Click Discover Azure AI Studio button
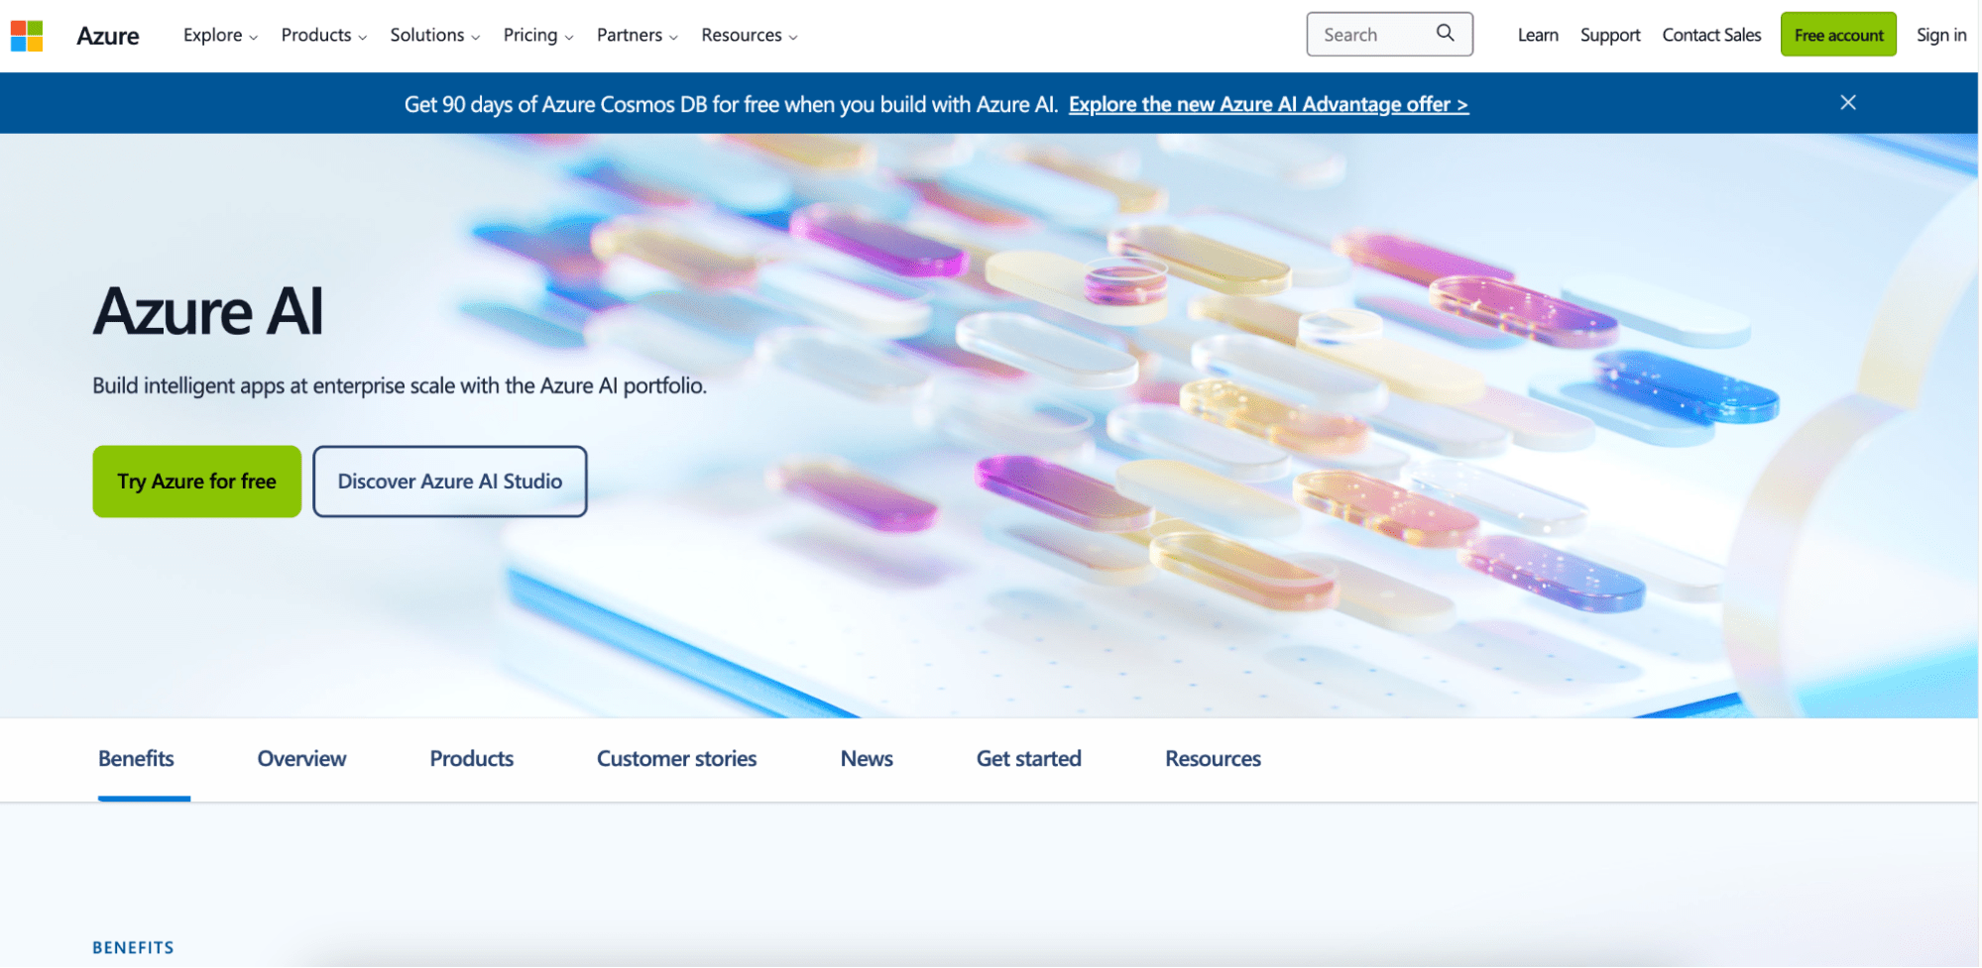Image resolution: width=1982 pixels, height=968 pixels. point(449,482)
